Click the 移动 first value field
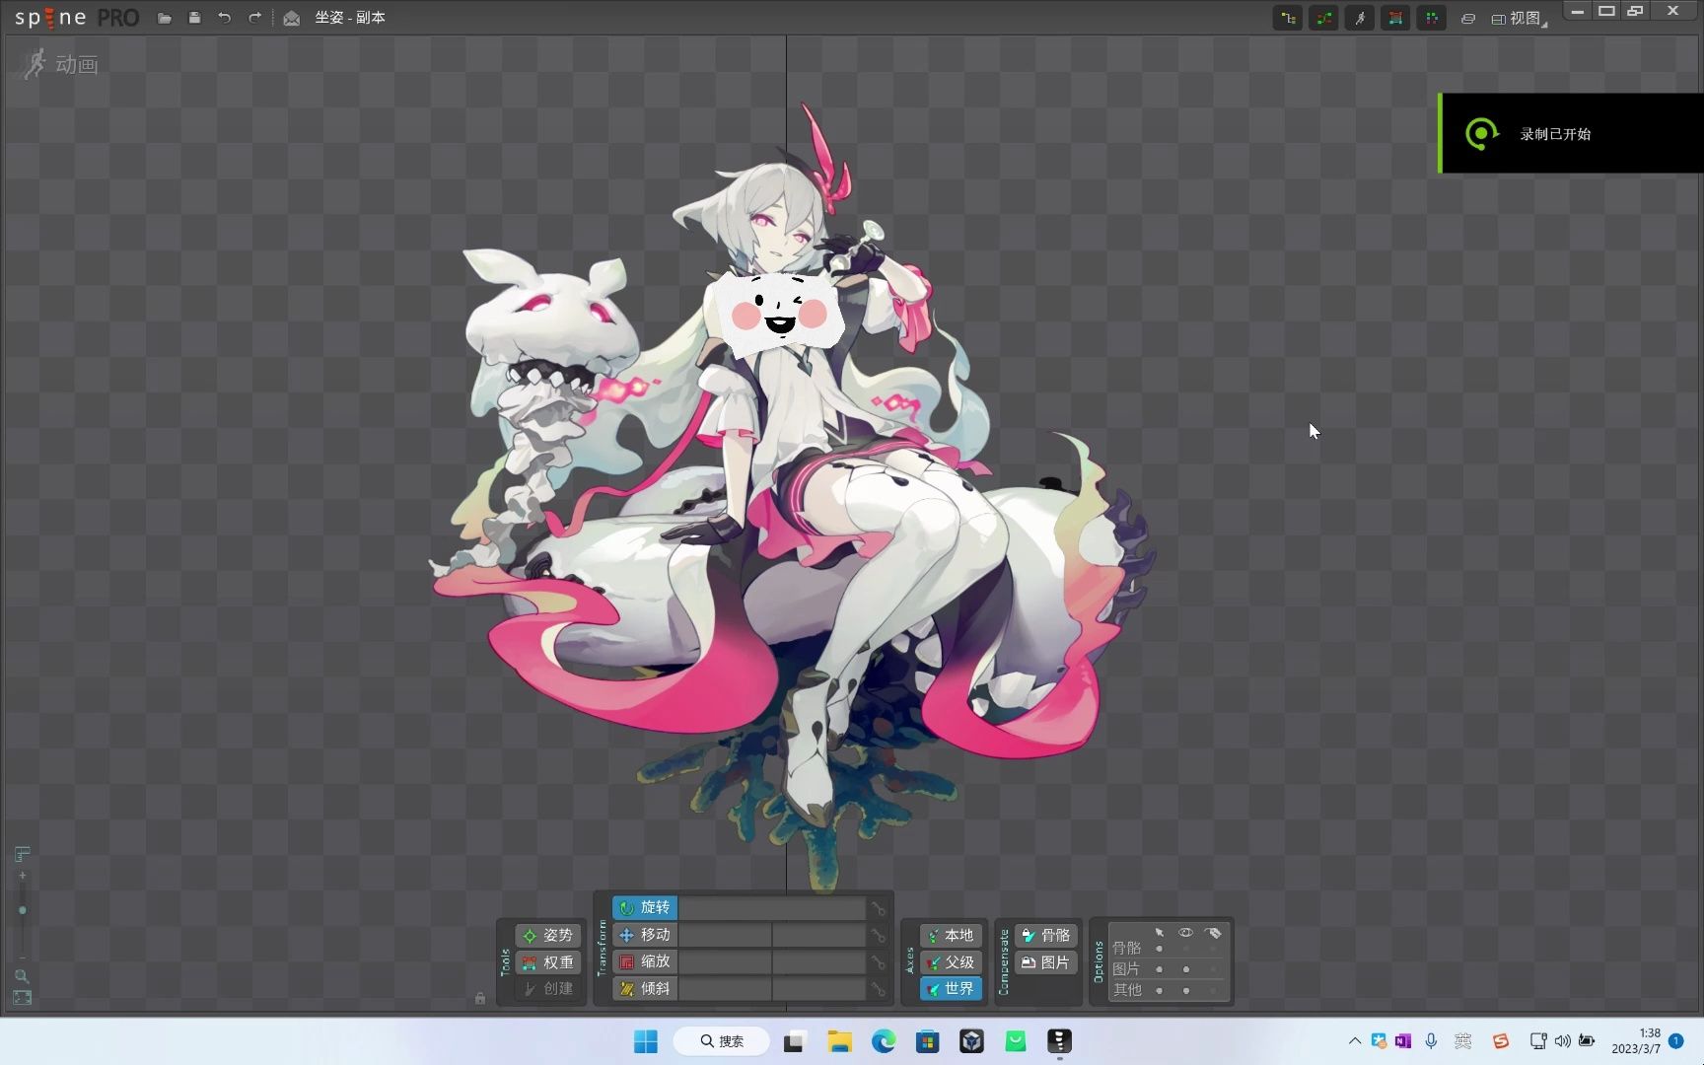The width and height of the screenshot is (1704, 1065). (x=725, y=934)
